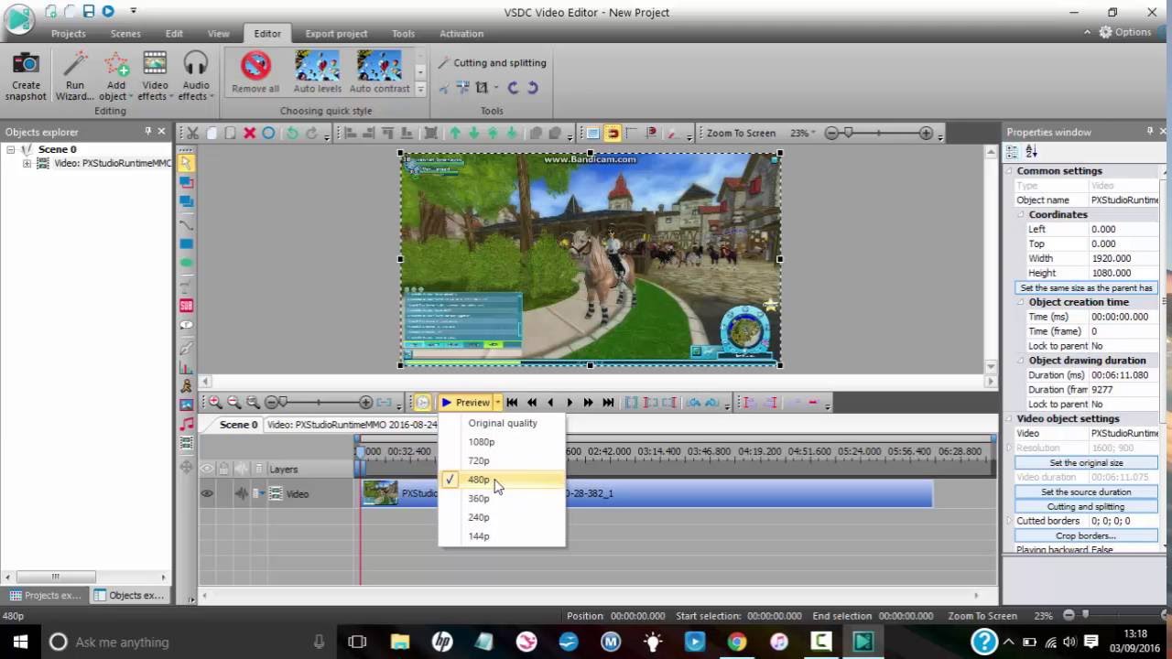This screenshot has width=1172, height=659.
Task: Jump to end with skip-to-end button
Action: click(608, 402)
